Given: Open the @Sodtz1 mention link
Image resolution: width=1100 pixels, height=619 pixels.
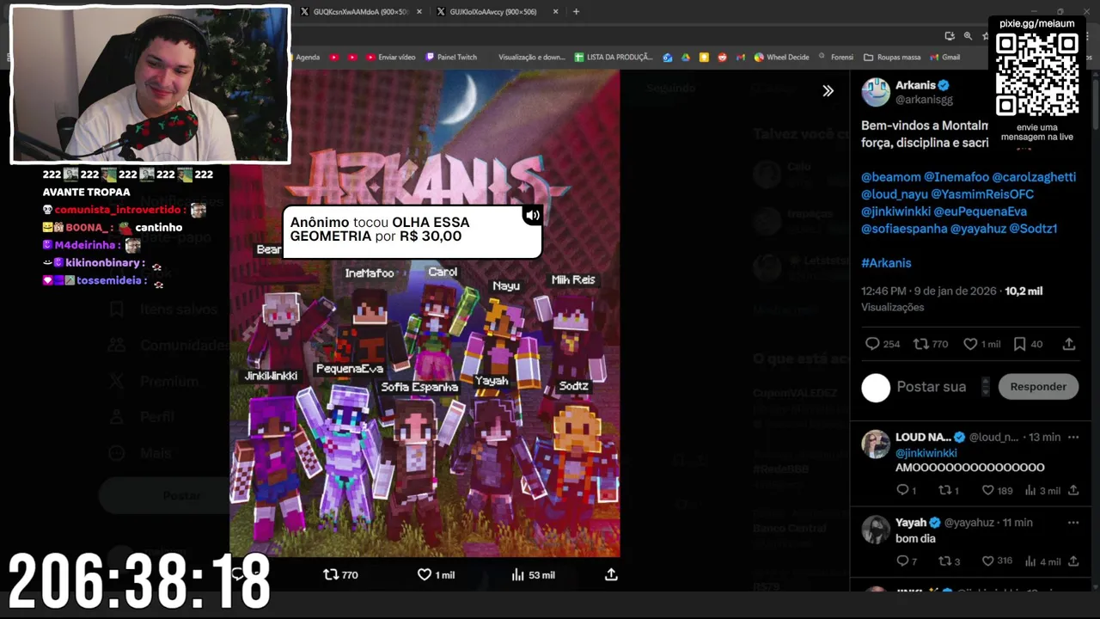Looking at the screenshot, I should [x=1033, y=229].
